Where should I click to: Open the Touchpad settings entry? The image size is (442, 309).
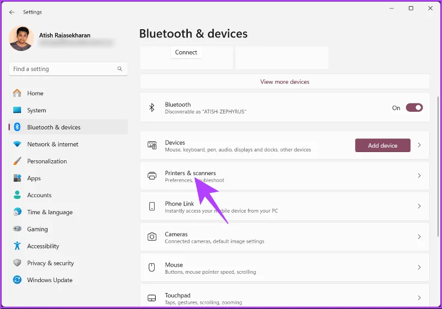tap(285, 295)
